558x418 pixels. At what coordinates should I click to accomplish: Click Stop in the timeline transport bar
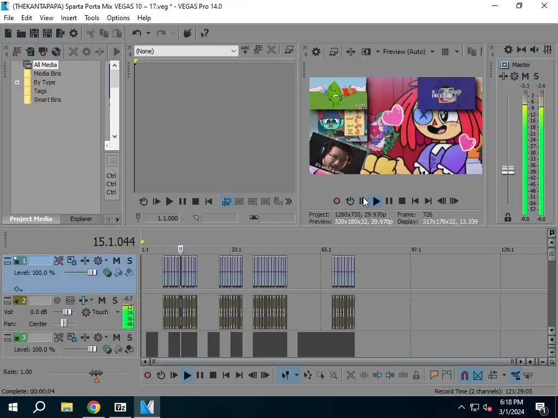pyautogui.click(x=213, y=376)
